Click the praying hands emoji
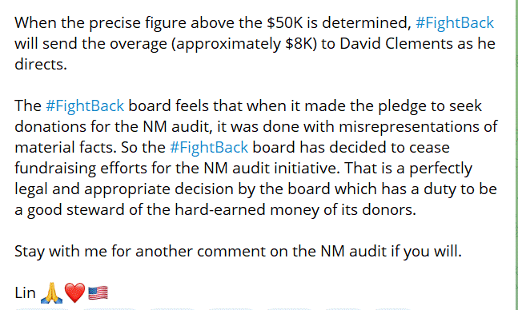 pyautogui.click(x=51, y=292)
